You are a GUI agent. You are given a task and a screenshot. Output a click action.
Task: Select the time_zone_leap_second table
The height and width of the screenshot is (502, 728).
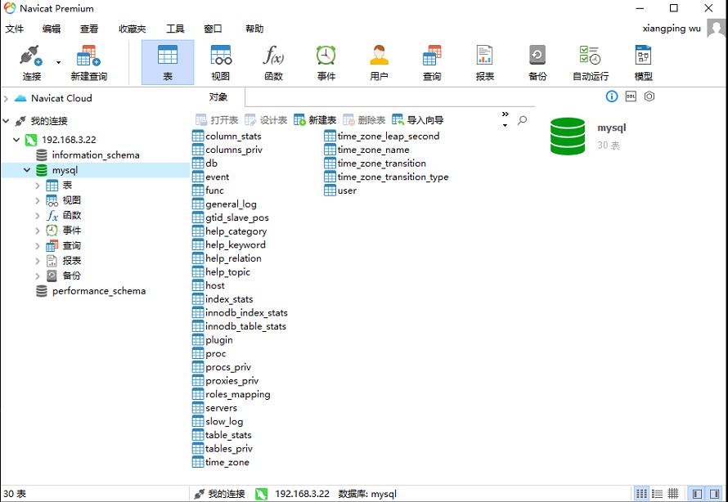382,136
